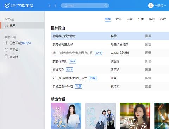Click the Live badge on 唯一 row
This screenshot has height=129, width=169.
point(99,53)
